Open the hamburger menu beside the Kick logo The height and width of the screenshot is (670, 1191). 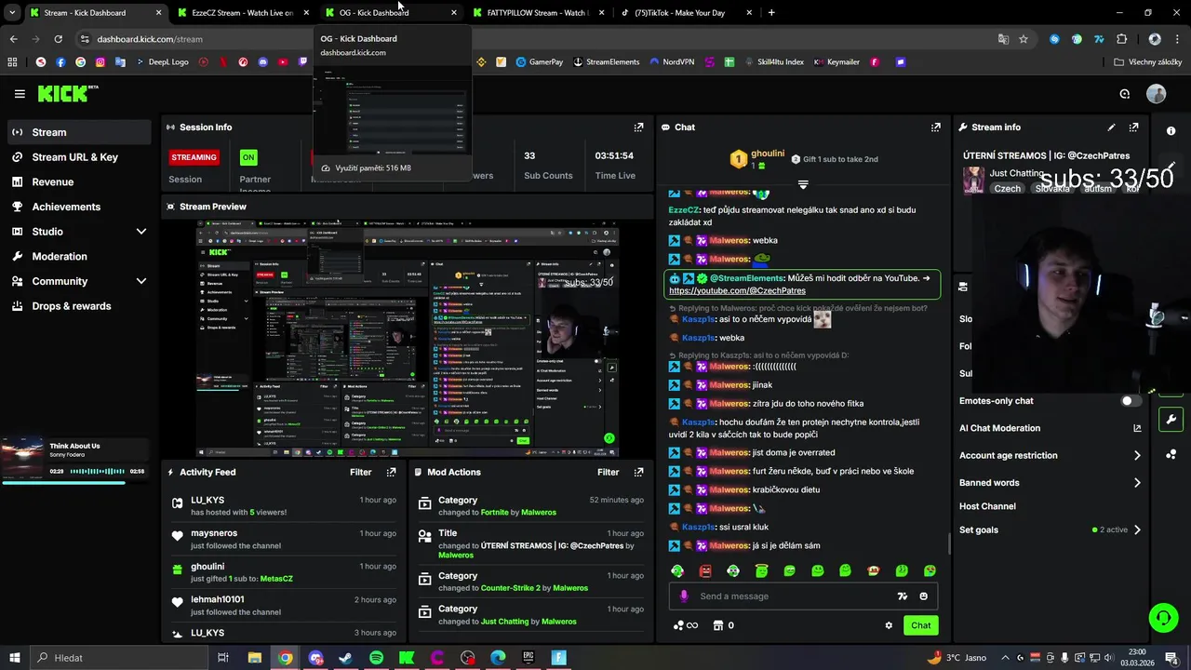coord(20,94)
